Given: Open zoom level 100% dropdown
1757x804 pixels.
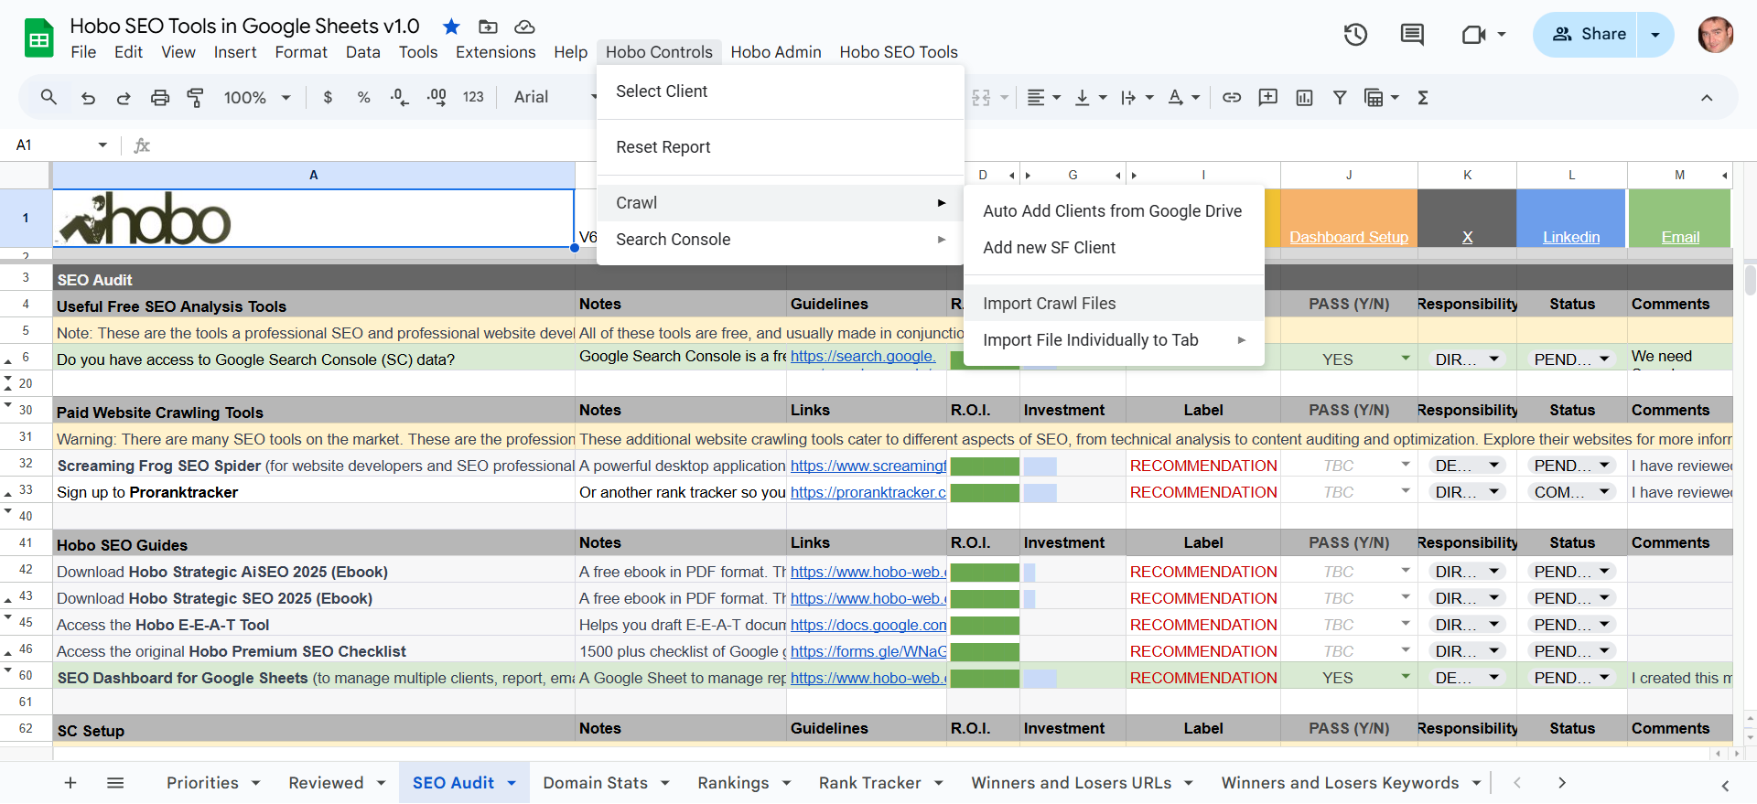Looking at the screenshot, I should pyautogui.click(x=257, y=97).
